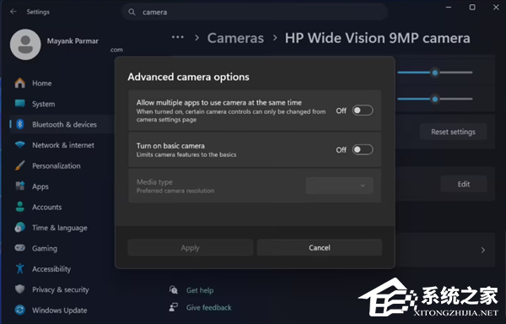The height and width of the screenshot is (324, 506).
Task: Click the Personalization paintbrush icon
Action: point(20,165)
